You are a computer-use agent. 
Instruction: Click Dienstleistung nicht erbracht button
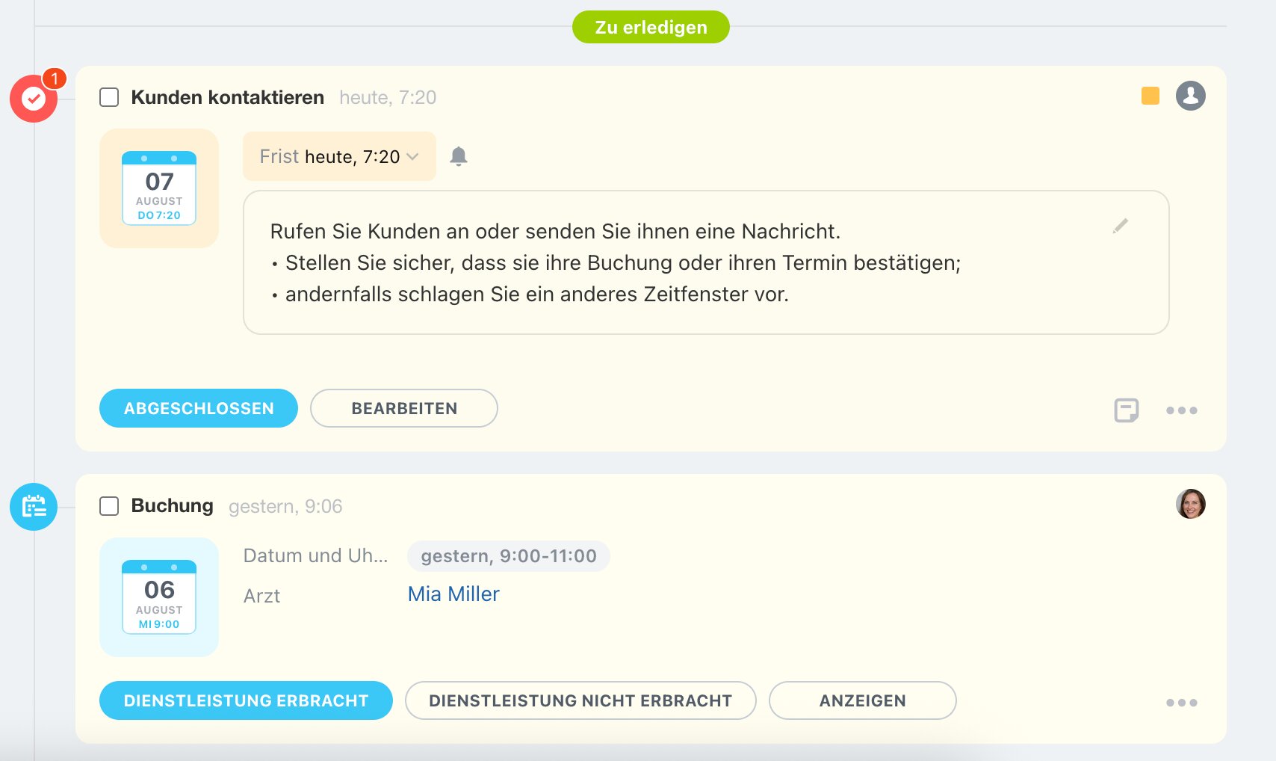click(x=580, y=700)
